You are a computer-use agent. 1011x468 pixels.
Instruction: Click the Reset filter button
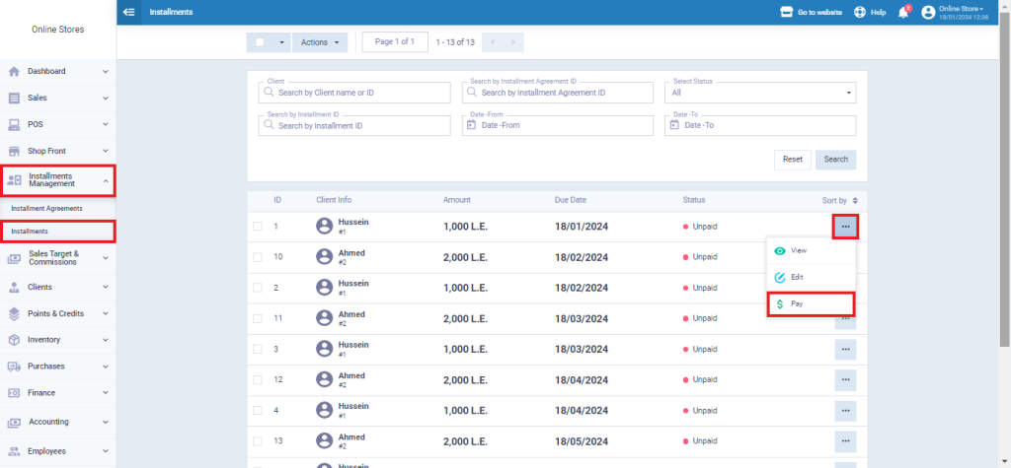coord(792,159)
